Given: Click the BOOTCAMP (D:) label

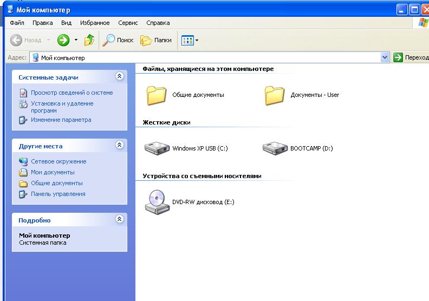Looking at the screenshot, I should 311,148.
